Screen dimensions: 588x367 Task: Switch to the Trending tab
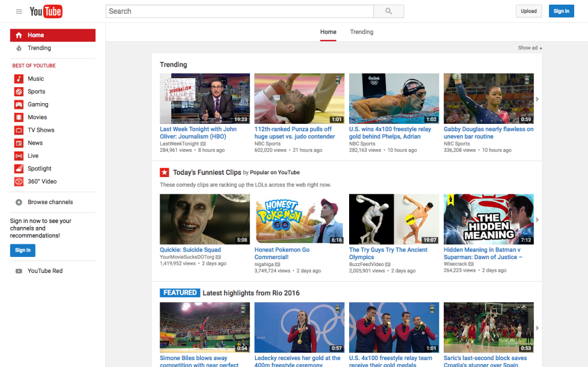[x=362, y=32]
